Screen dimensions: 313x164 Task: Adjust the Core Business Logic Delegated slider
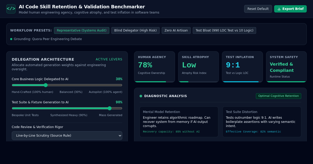click(x=67, y=85)
